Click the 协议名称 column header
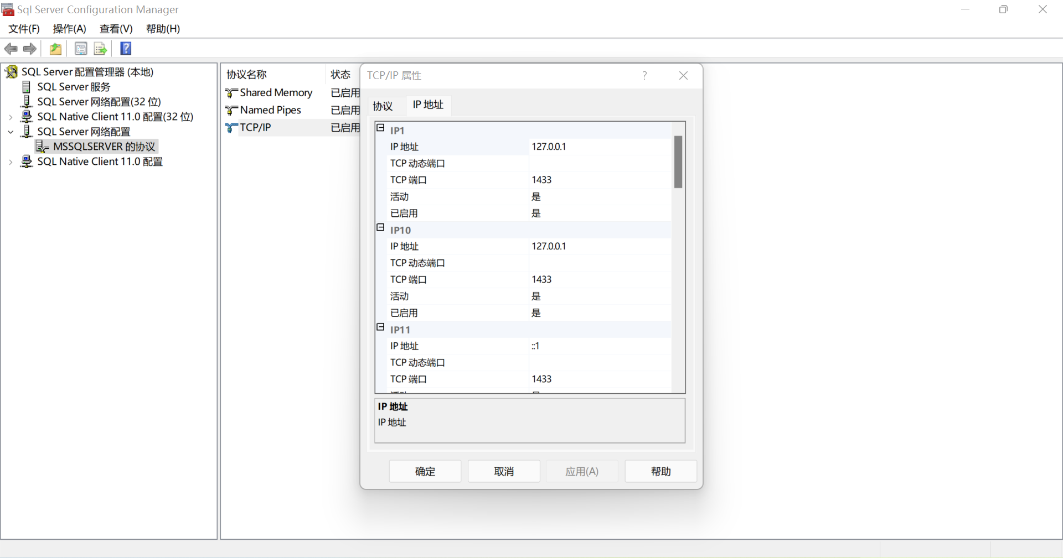 (x=274, y=75)
